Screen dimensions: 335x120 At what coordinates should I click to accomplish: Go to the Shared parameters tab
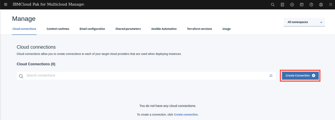pos(128,29)
